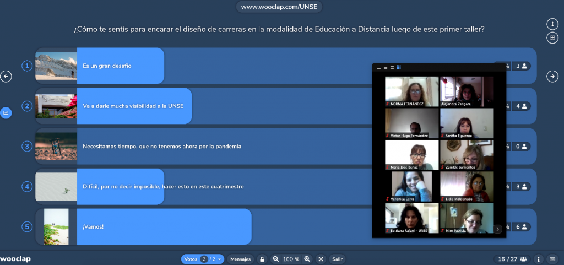564x265 pixels.
Task: Click the keyboard icon at bottom right
Action: click(x=552, y=259)
